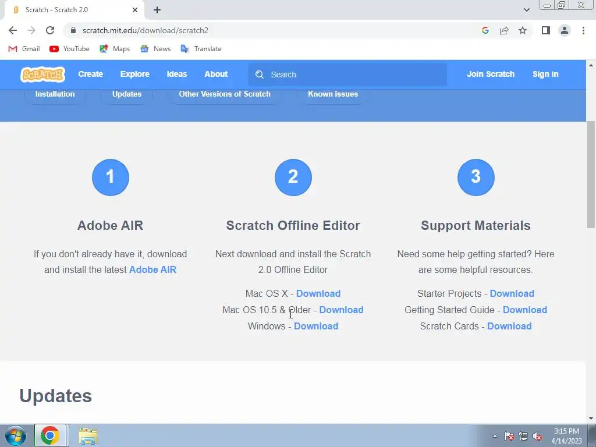
Task: Click the page address bar URL
Action: click(x=145, y=30)
